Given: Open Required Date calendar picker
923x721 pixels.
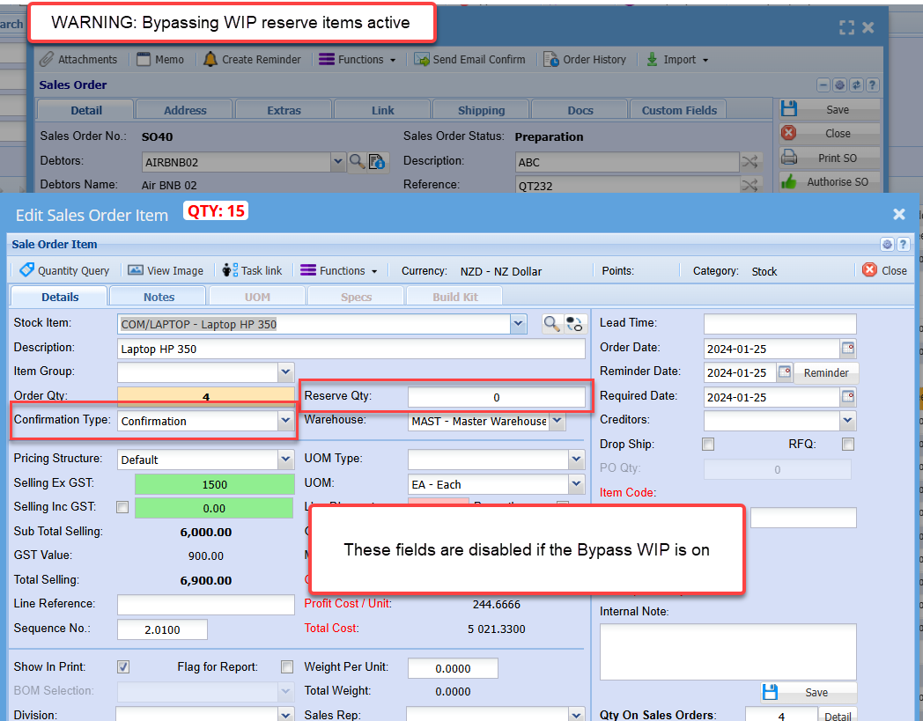Looking at the screenshot, I should pos(847,397).
